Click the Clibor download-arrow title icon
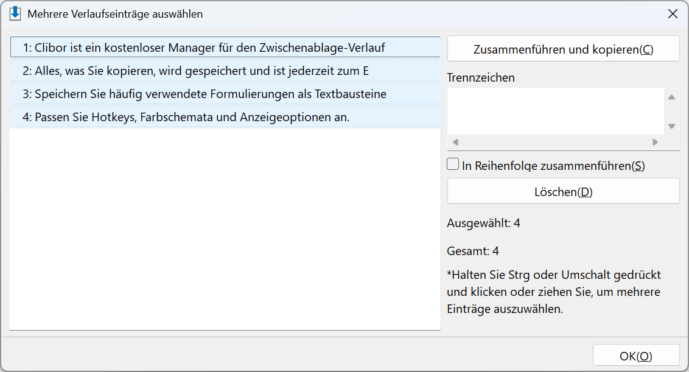 pos(15,13)
